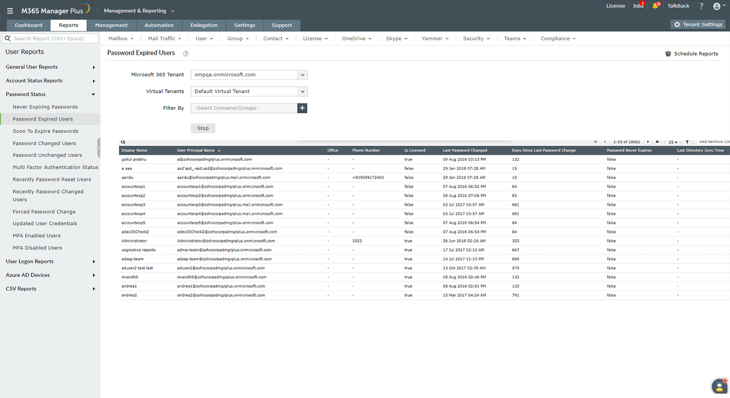Viewport: 730px width, 398px height.
Task: Switch to the Support tab
Action: tap(282, 25)
